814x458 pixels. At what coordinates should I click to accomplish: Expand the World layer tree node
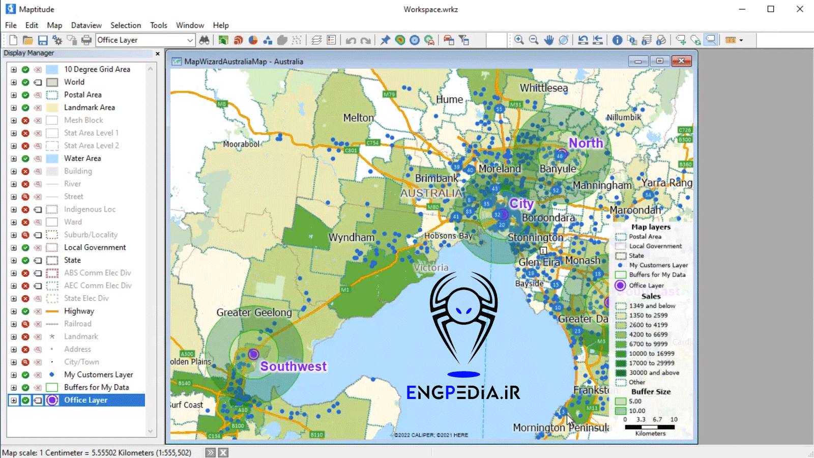click(x=14, y=82)
